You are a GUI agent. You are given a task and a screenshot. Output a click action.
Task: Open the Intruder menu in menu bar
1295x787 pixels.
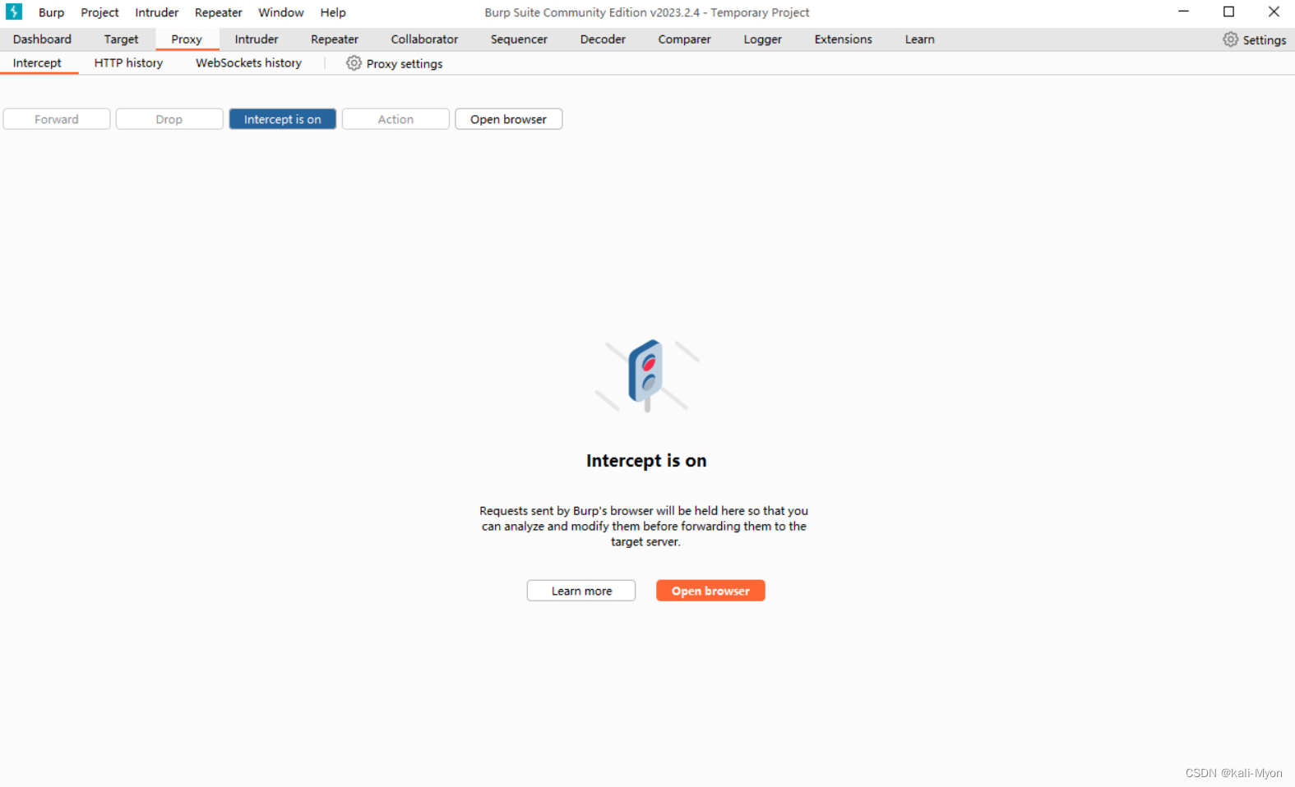tap(157, 12)
